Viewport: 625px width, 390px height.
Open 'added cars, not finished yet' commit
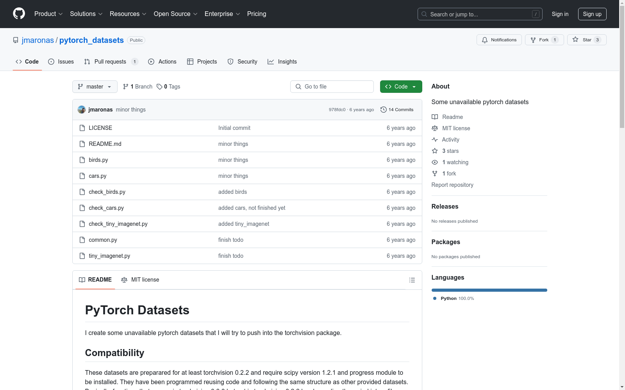coord(252,208)
